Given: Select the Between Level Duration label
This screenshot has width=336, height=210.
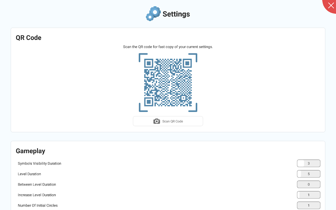Looking at the screenshot, I should click(37, 185).
